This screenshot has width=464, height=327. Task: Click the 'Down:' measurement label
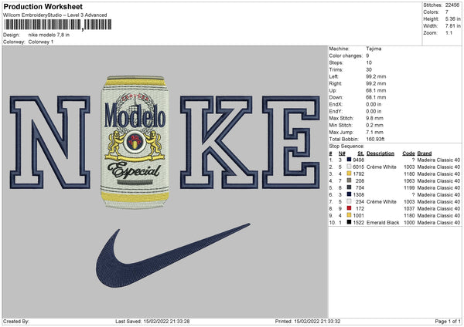point(336,97)
